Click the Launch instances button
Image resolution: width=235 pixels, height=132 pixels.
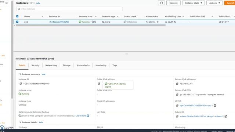(229, 3)
